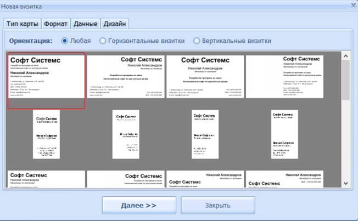The height and width of the screenshot is (221, 358).
Task: Pick third-row template with name right, company left, third
Action: coord(205,179)
